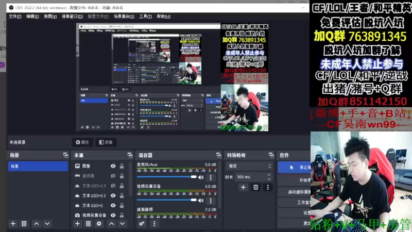Move source down with arrow

click(x=123, y=224)
